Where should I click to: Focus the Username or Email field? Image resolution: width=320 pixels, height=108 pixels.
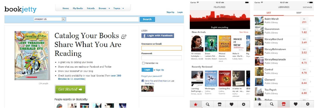[161, 48]
